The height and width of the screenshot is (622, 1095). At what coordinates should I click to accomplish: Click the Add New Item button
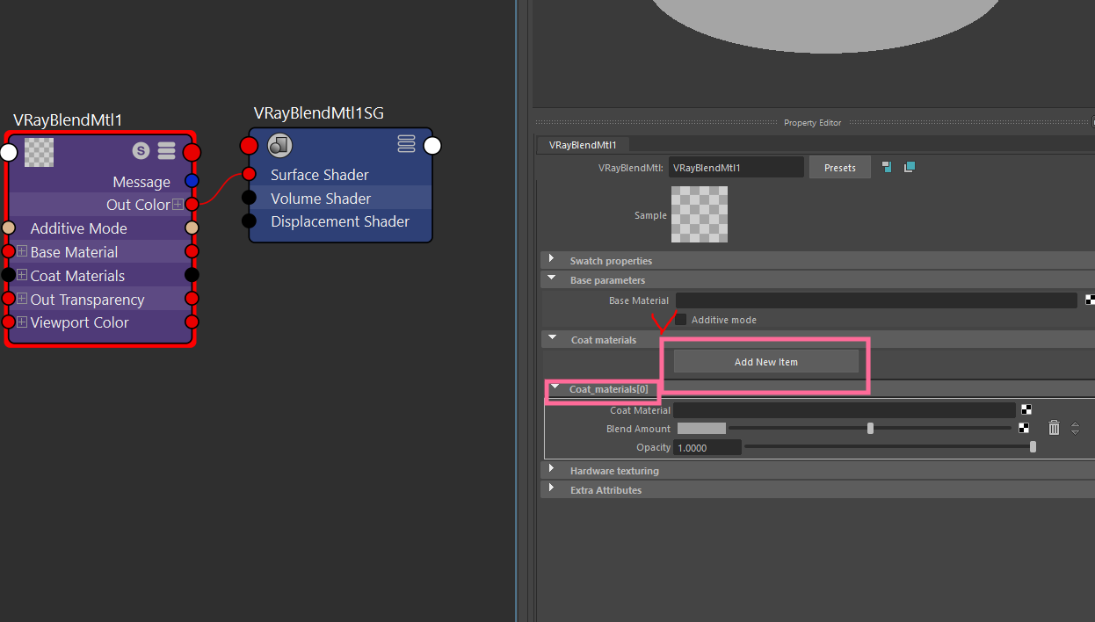(765, 361)
